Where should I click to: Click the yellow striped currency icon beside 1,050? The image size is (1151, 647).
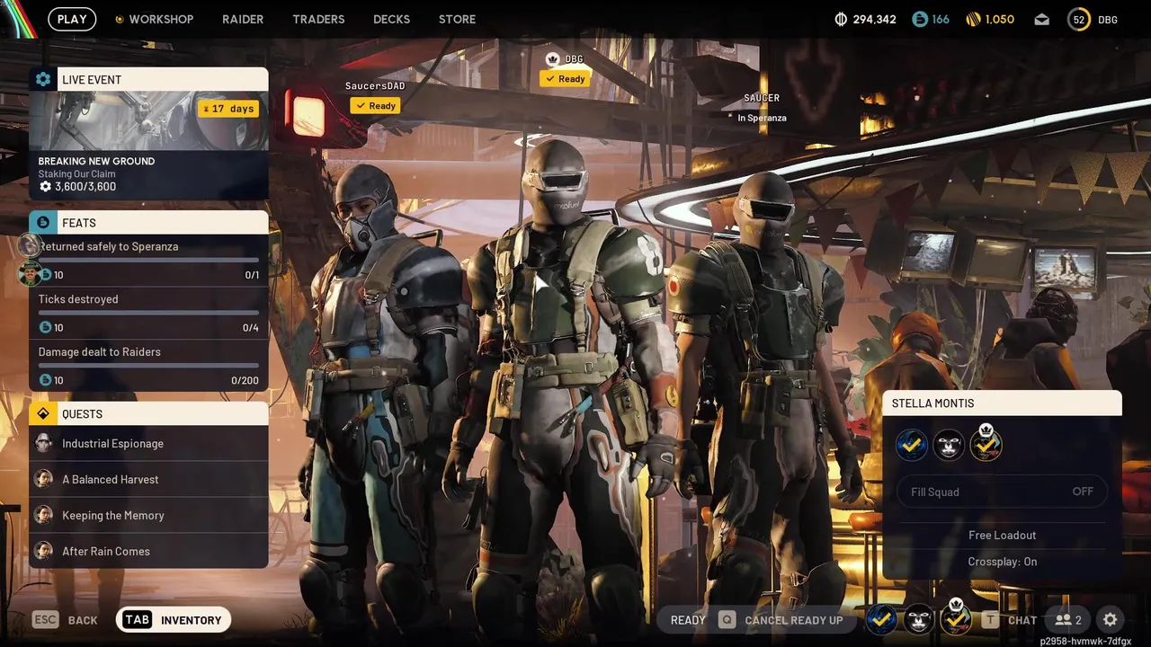[x=973, y=19]
